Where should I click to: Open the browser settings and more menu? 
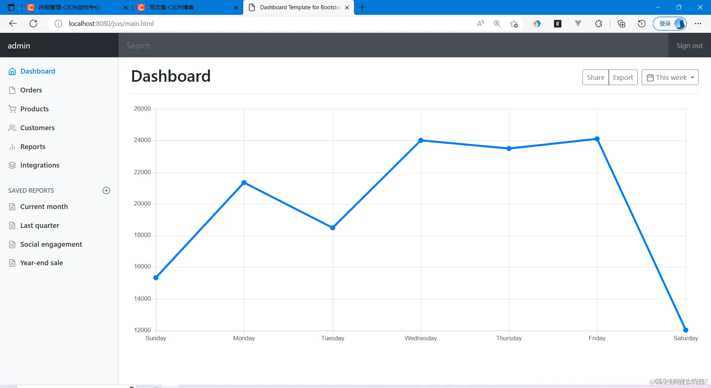coord(698,24)
